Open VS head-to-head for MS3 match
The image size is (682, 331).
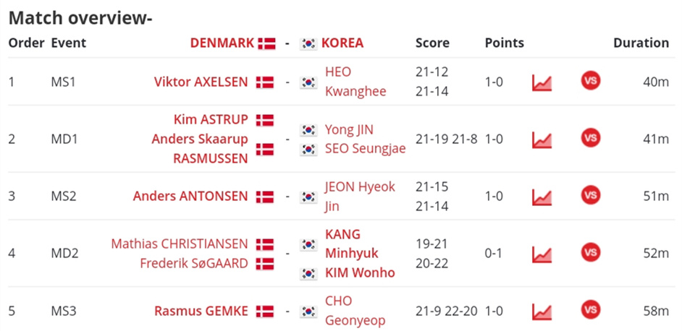(590, 310)
